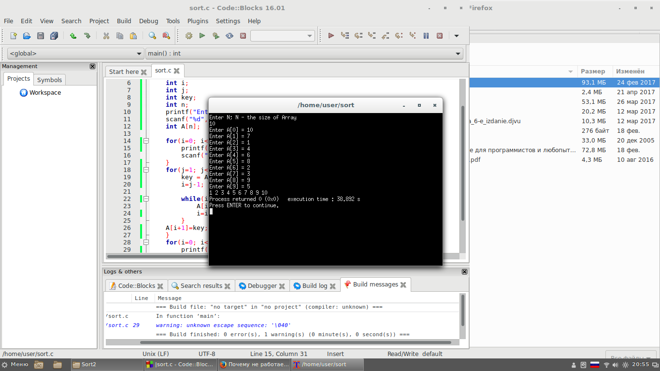Close the Logs & others panel
This screenshot has height=371, width=660.
click(465, 271)
